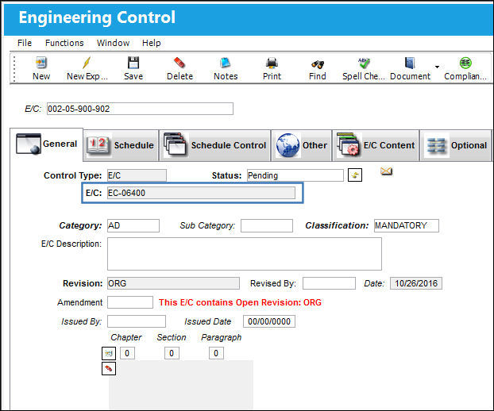Click the Revision field ORG
This screenshot has width=494, height=411.
point(173,283)
